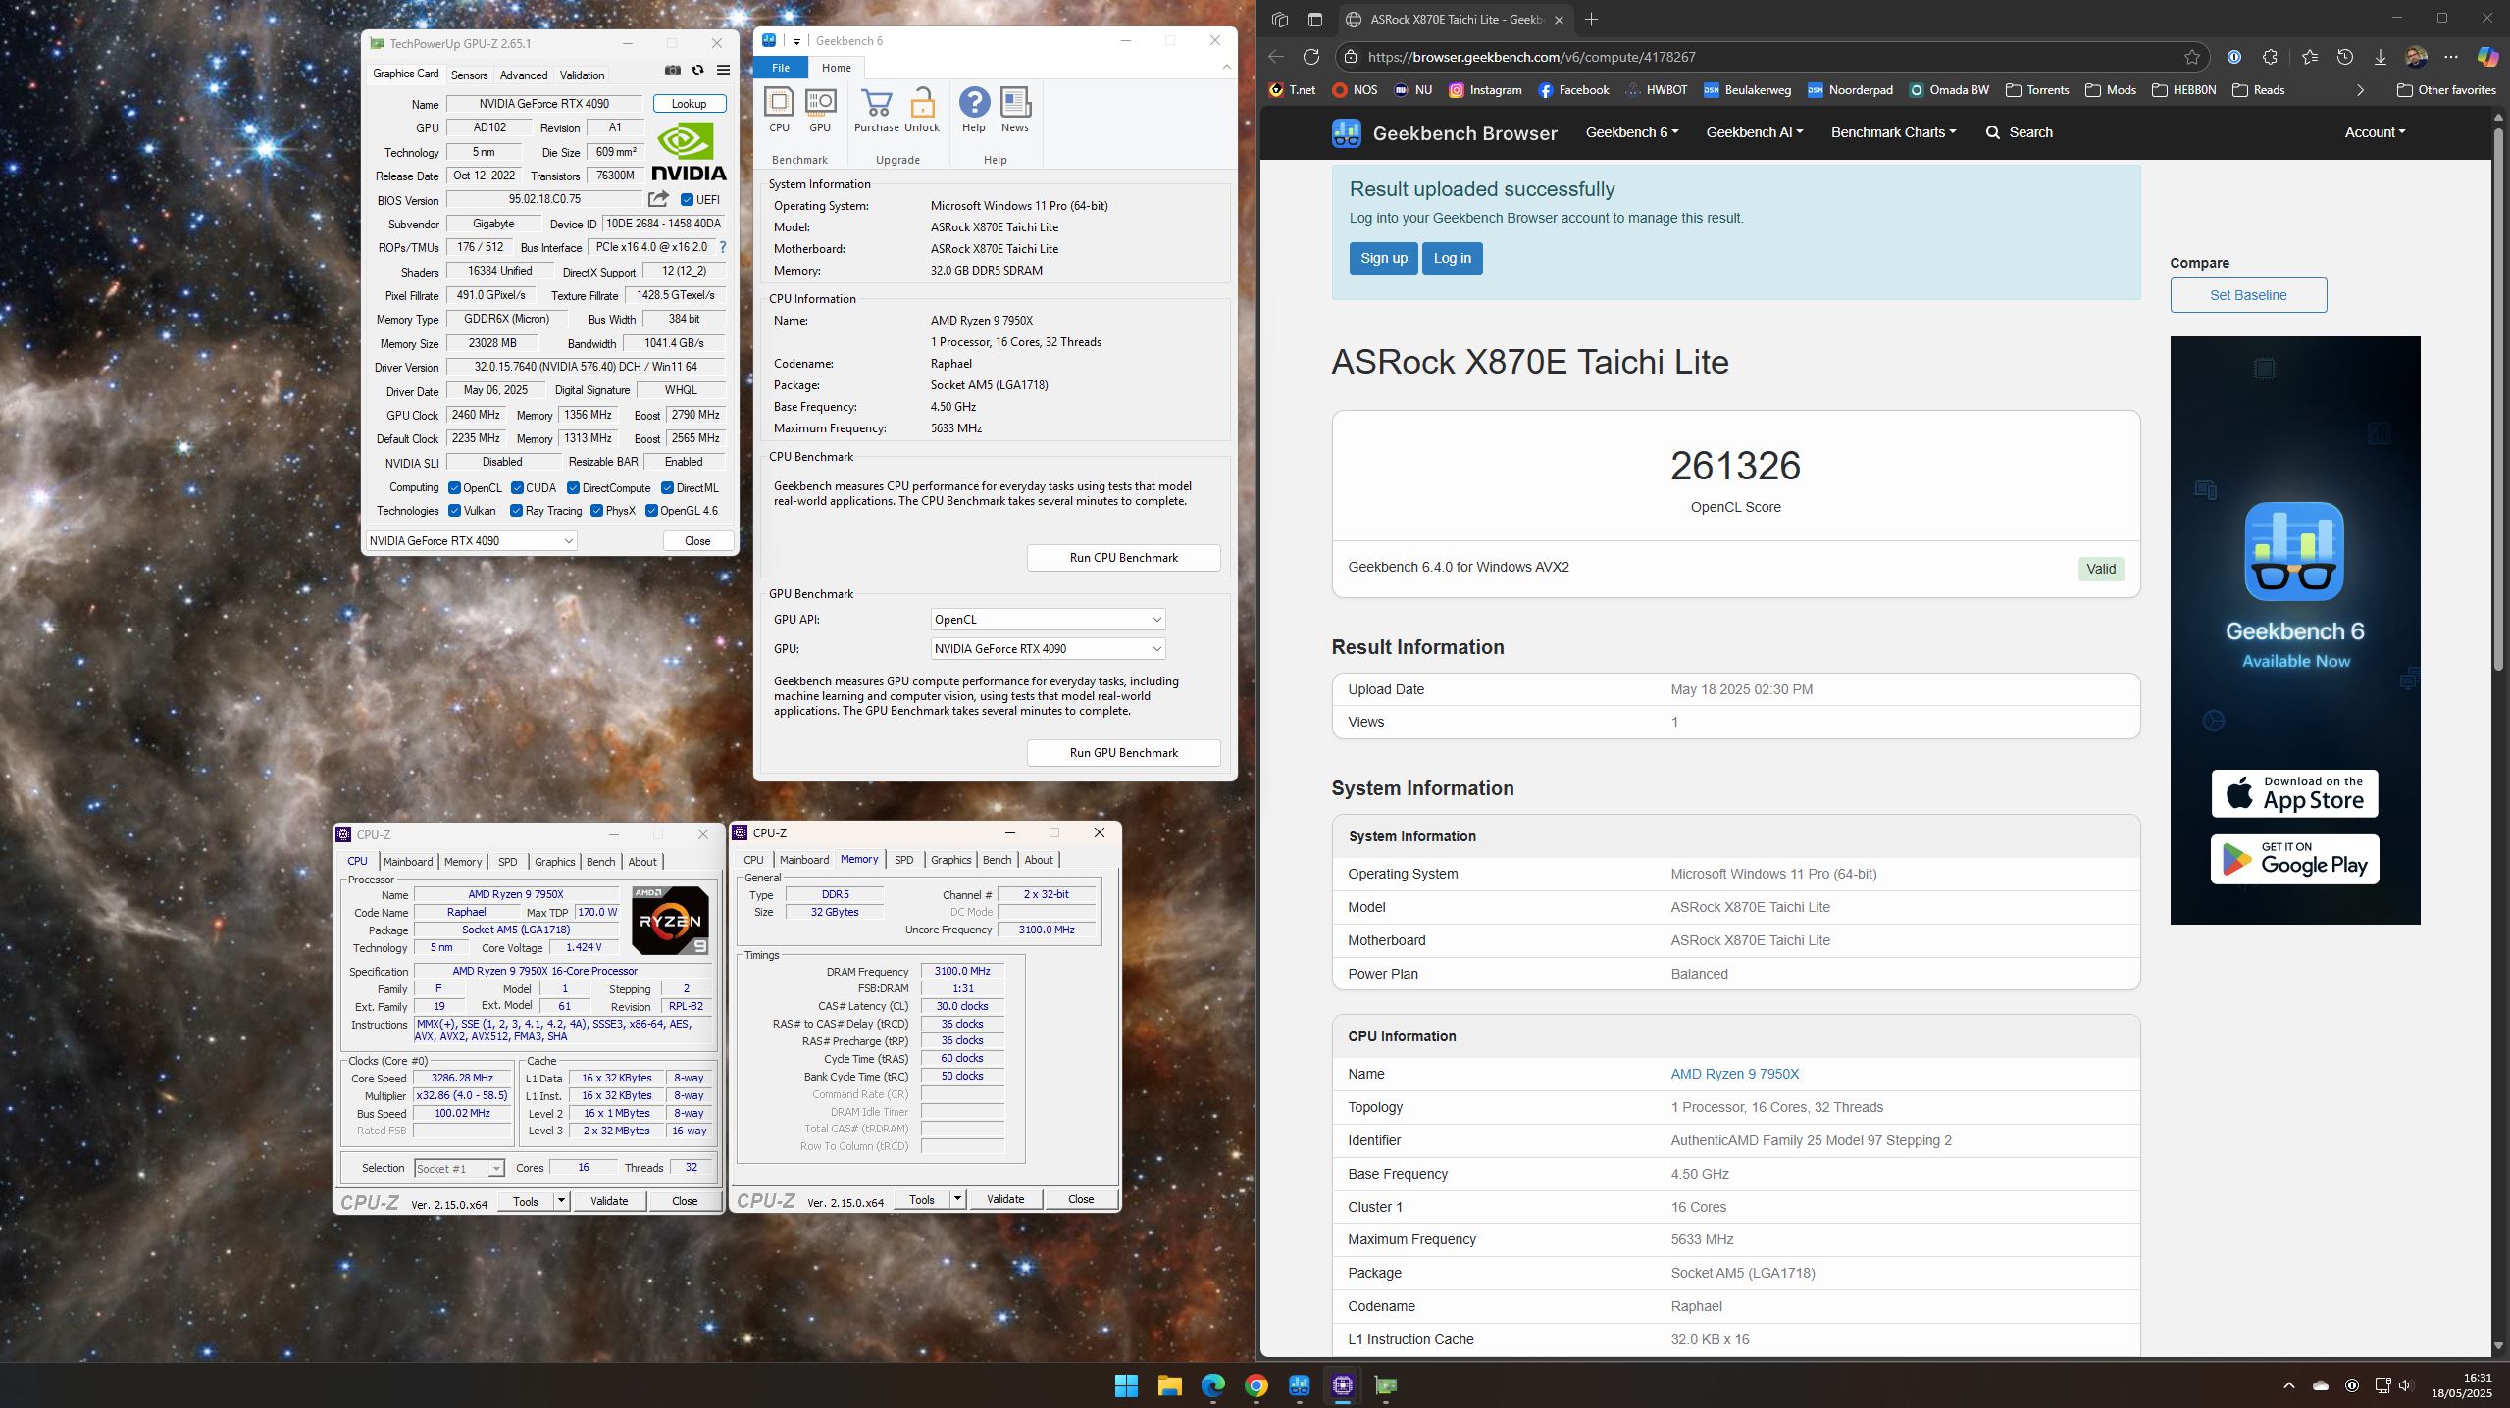Expand the Benchmark Charts nav dropdown
Image resolution: width=2510 pixels, height=1408 pixels.
click(1893, 132)
